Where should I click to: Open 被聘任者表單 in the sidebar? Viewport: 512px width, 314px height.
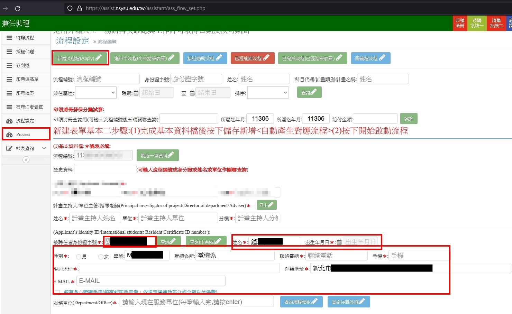26,107
